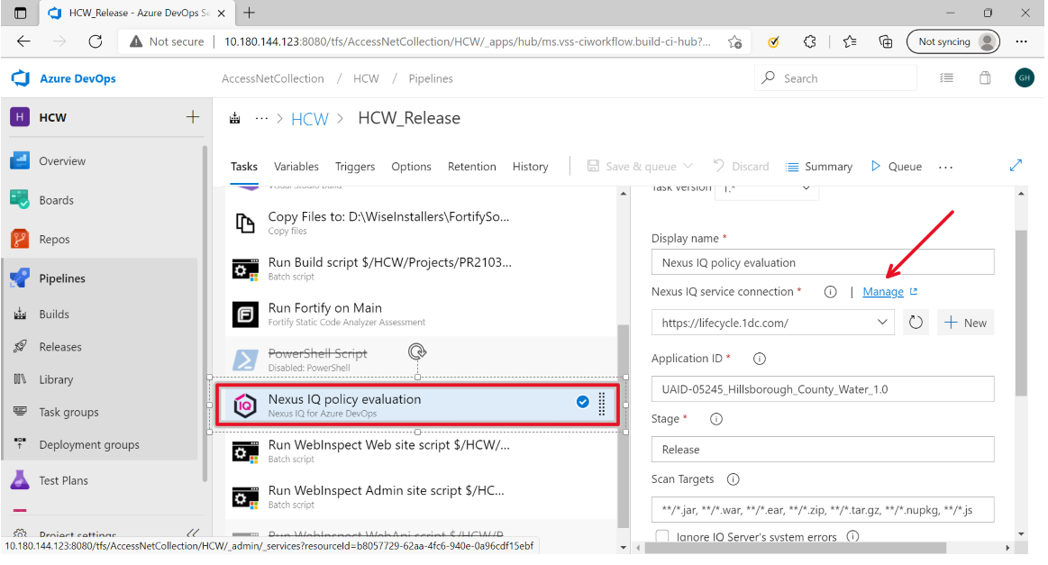Click the Manage service connection link

coord(883,292)
